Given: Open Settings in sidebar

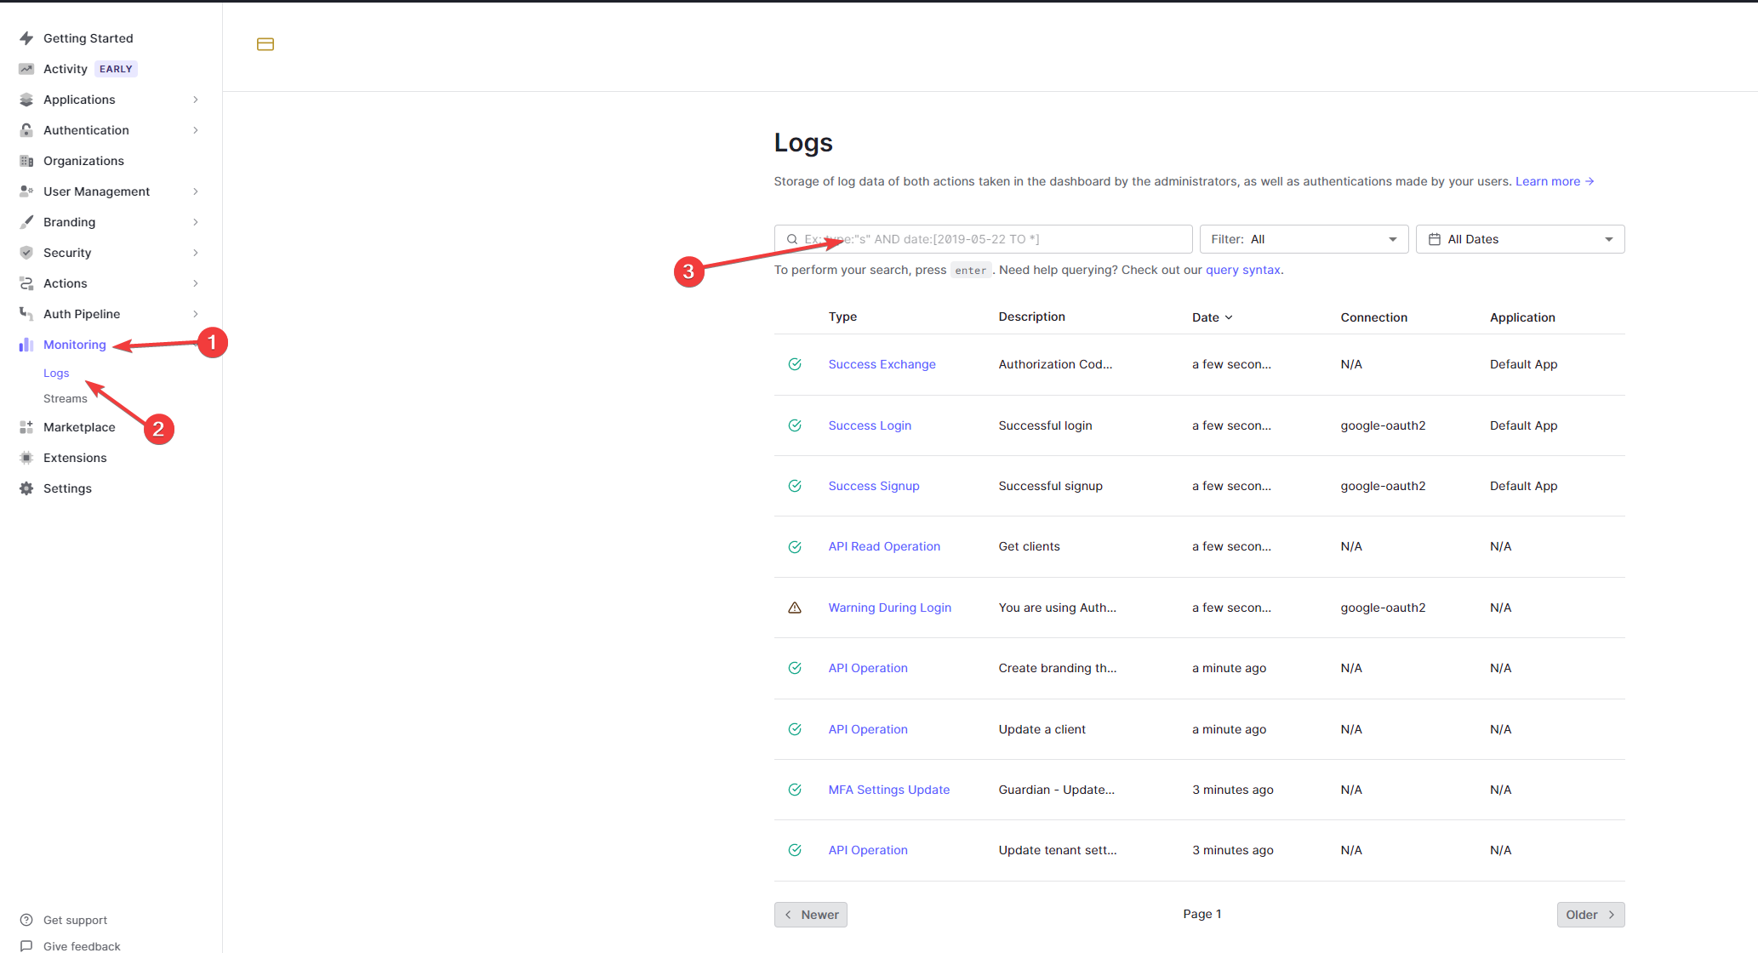Looking at the screenshot, I should point(67,488).
